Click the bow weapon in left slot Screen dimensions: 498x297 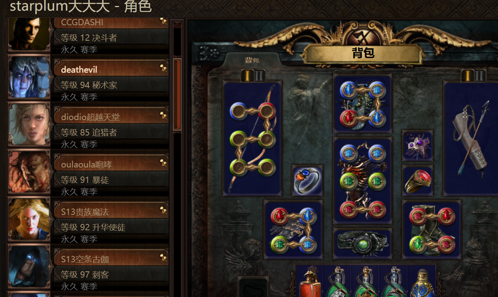pos(252,138)
